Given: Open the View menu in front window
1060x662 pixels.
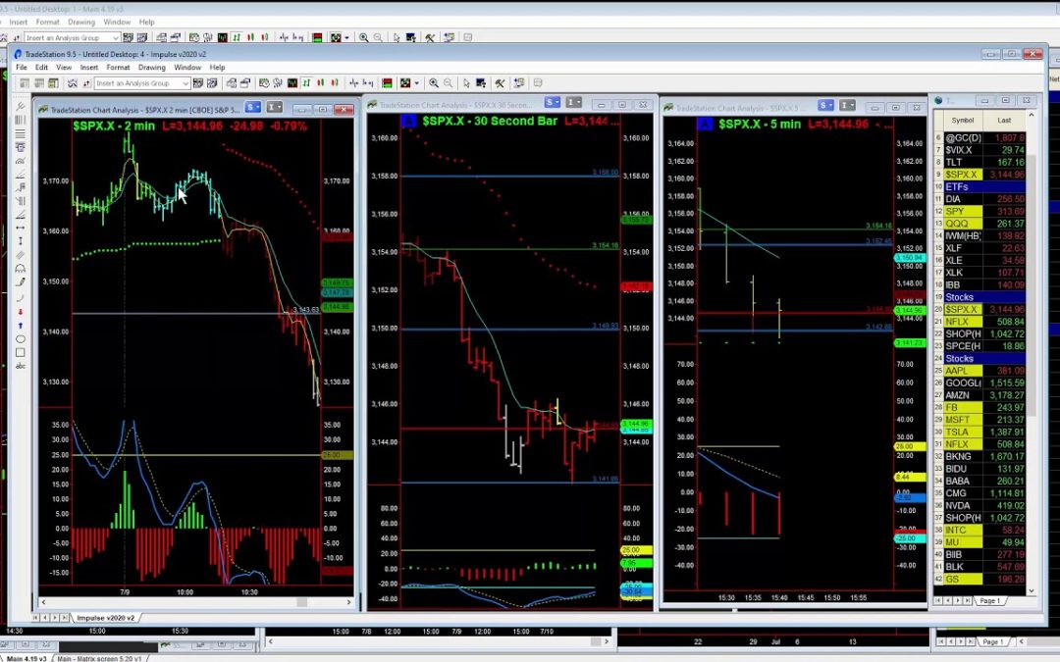Looking at the screenshot, I should (x=64, y=68).
